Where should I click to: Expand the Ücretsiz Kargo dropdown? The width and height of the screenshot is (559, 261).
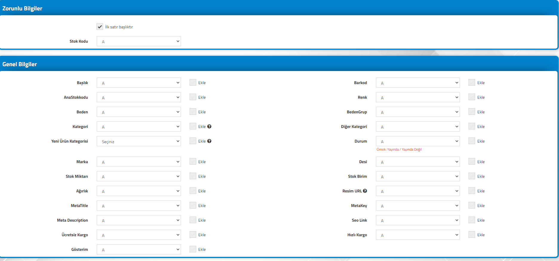point(139,235)
